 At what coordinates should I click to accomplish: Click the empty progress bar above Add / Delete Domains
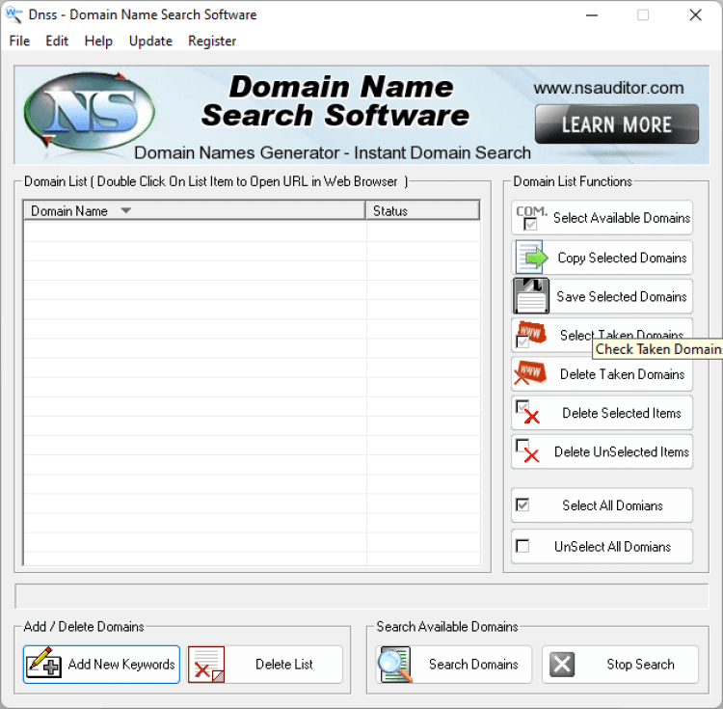pyautogui.click(x=361, y=596)
